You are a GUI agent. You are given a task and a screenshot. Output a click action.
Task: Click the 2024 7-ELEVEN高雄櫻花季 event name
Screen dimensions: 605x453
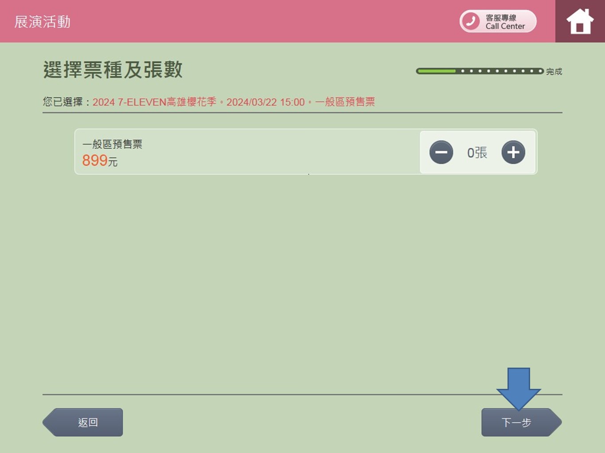[154, 102]
